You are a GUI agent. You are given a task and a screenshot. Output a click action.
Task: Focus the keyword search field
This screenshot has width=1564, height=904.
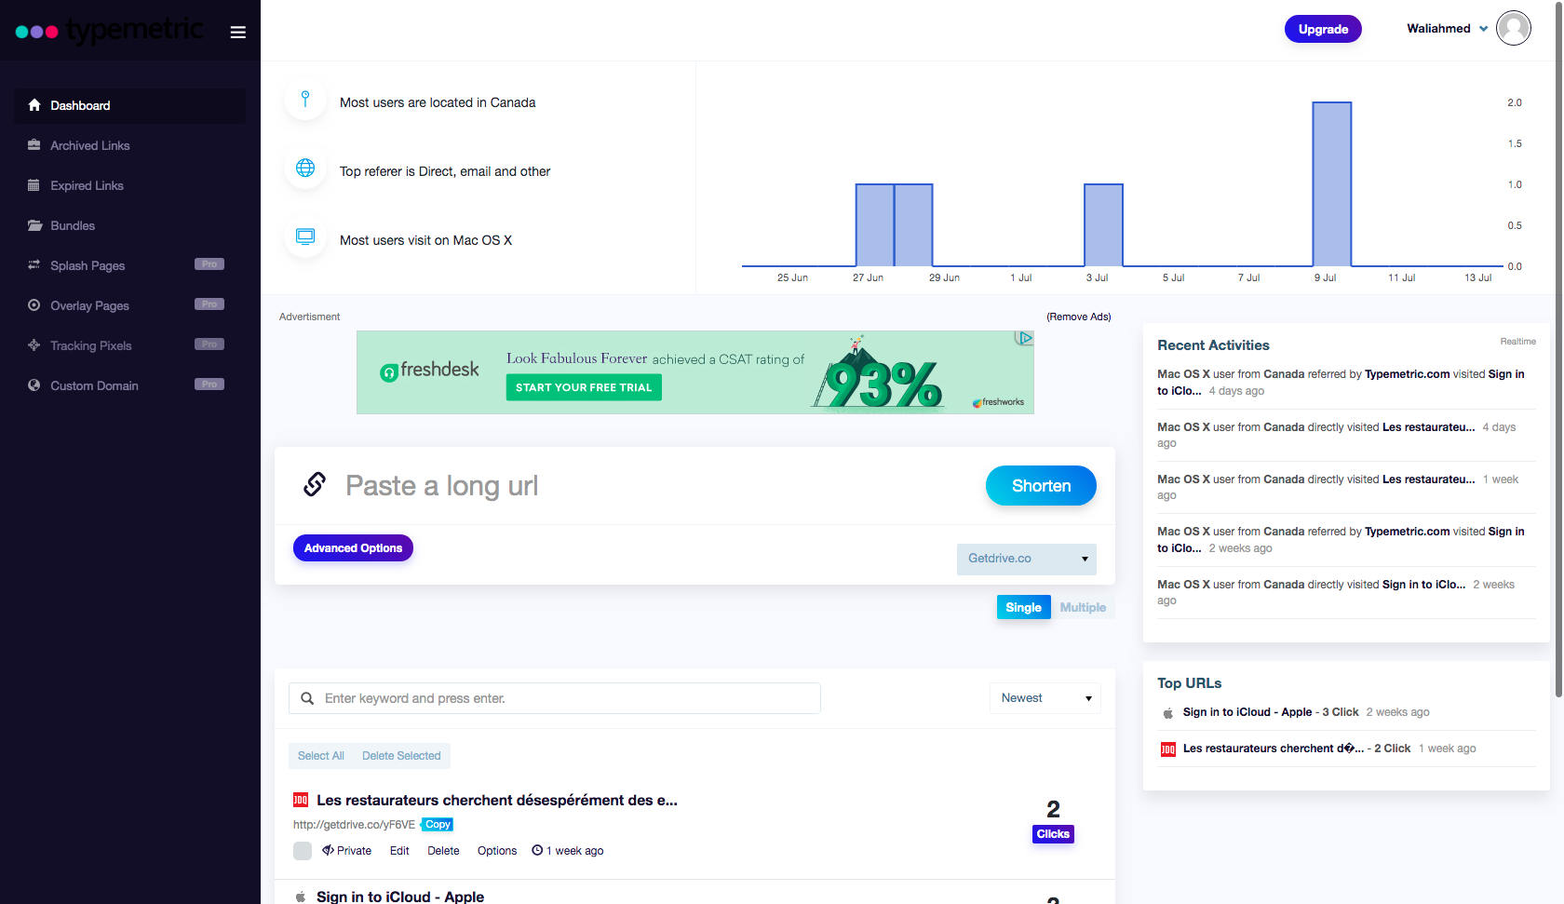coord(555,698)
